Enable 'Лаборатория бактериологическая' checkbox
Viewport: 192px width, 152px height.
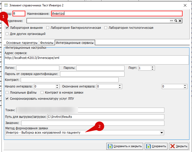[x=48, y=28]
